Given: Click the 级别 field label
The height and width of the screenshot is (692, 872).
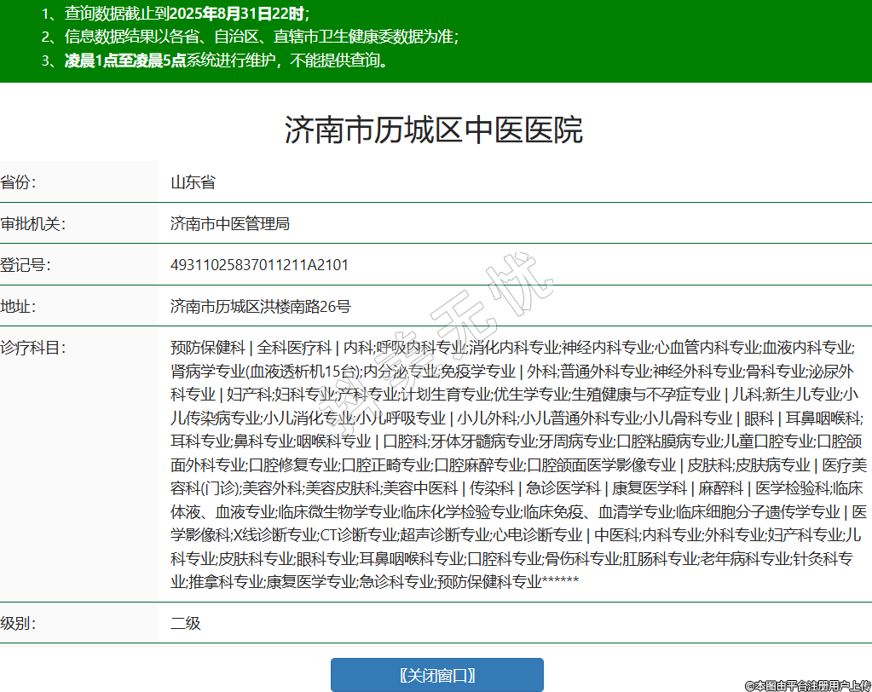Looking at the screenshot, I should coord(17,623).
